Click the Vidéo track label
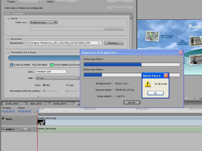Screen dimensions: 202x151 point(9,119)
